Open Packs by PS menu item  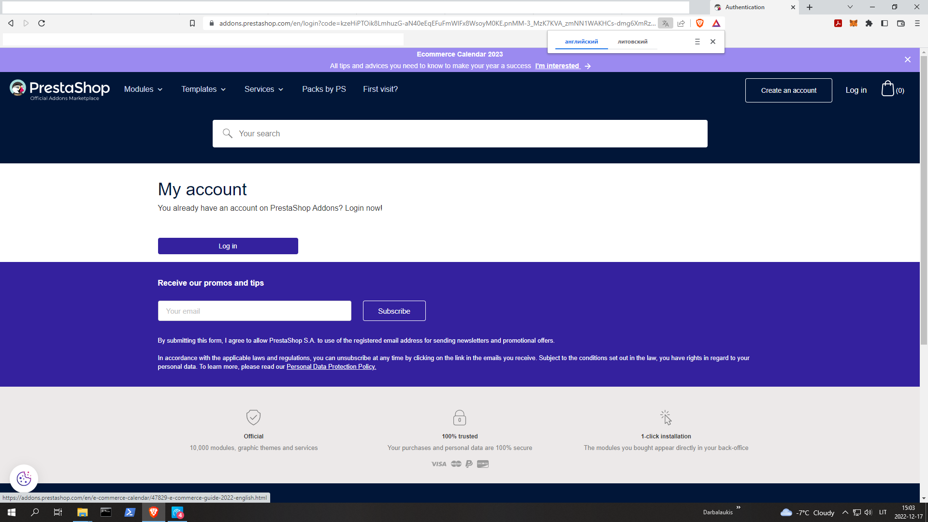click(x=324, y=89)
